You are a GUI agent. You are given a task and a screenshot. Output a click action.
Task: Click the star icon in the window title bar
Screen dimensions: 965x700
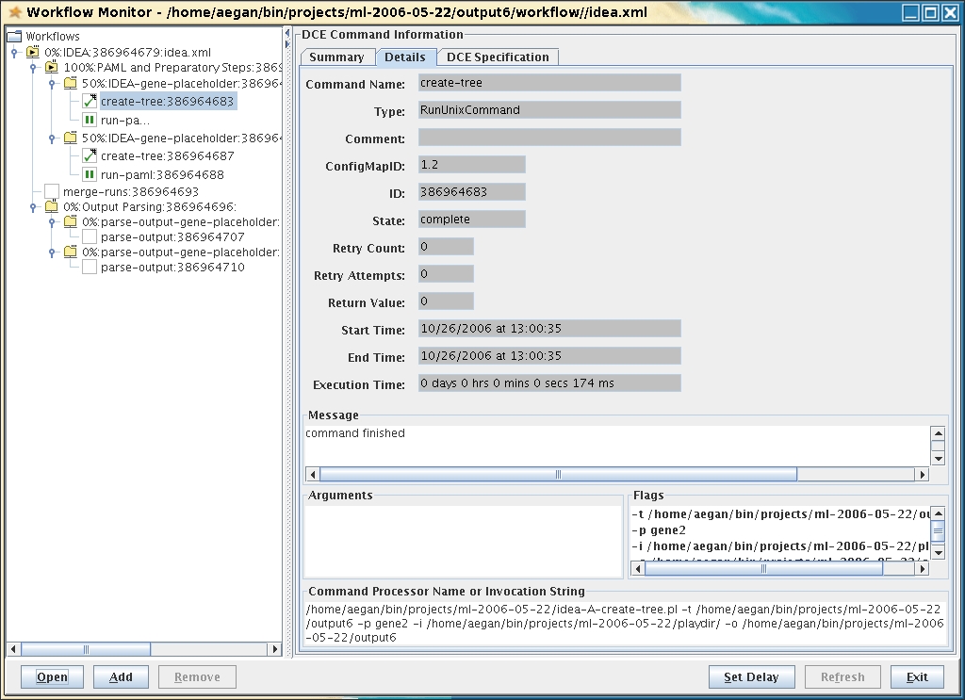coord(15,12)
